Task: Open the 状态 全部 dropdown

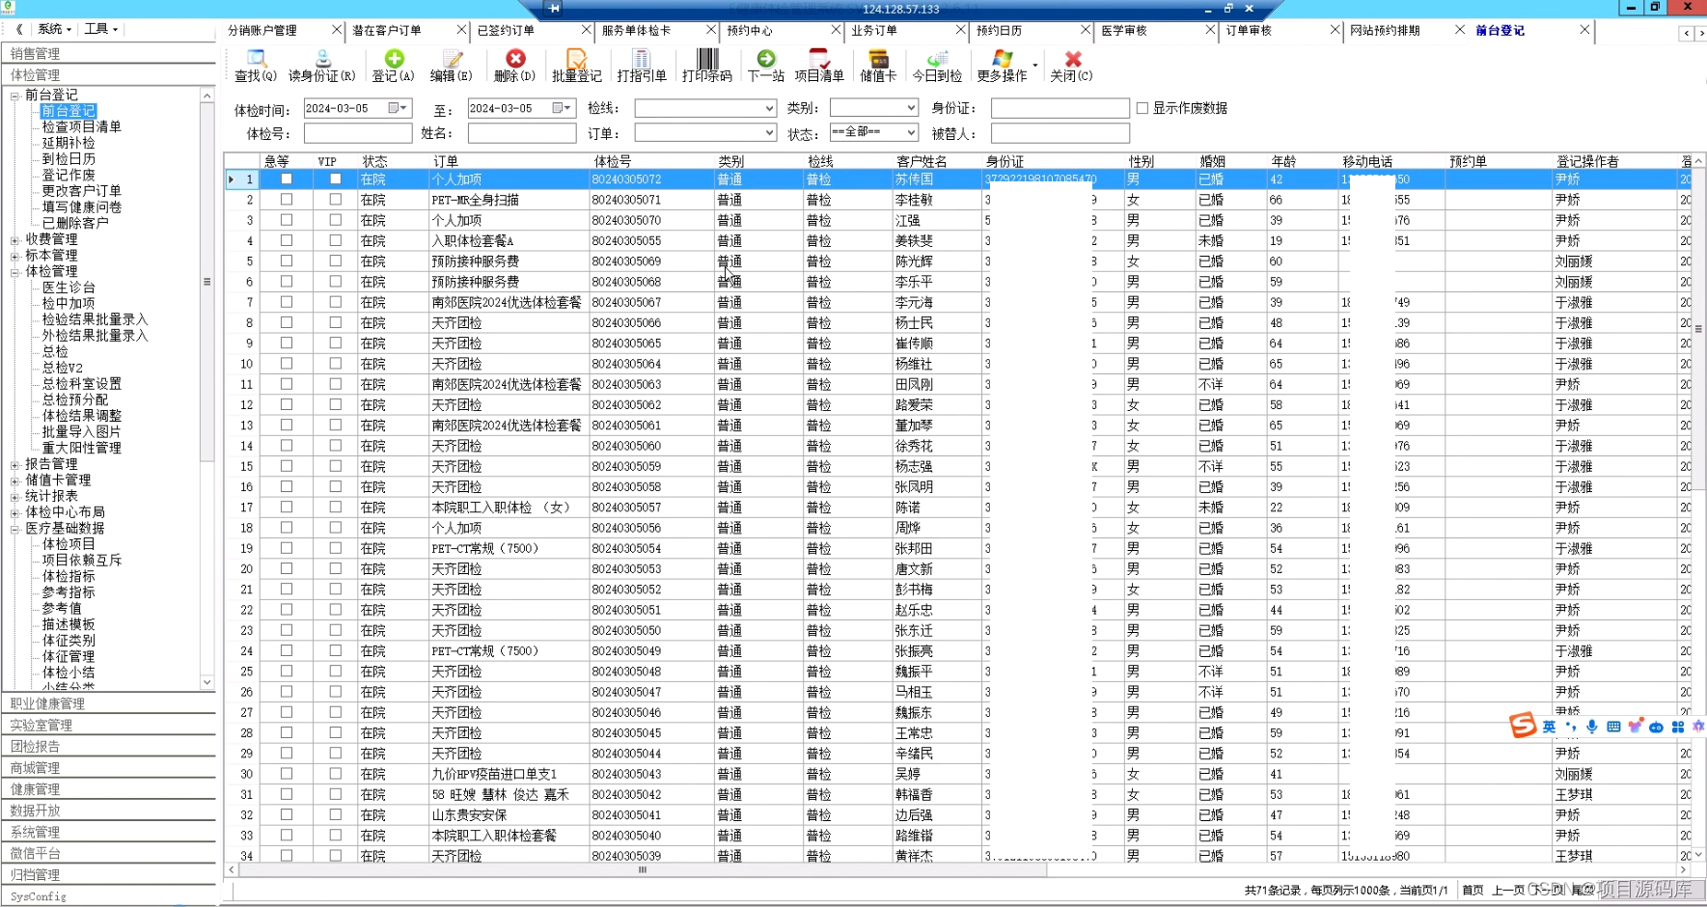Action: (910, 132)
